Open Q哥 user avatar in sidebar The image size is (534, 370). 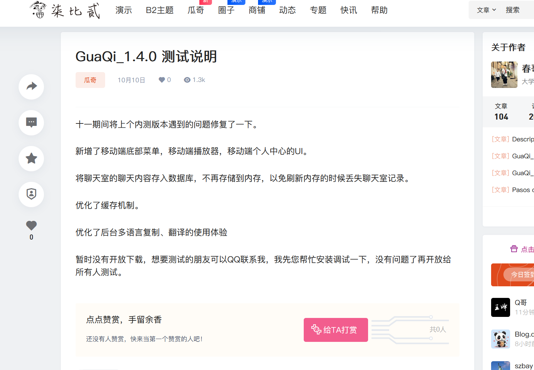(x=500, y=307)
